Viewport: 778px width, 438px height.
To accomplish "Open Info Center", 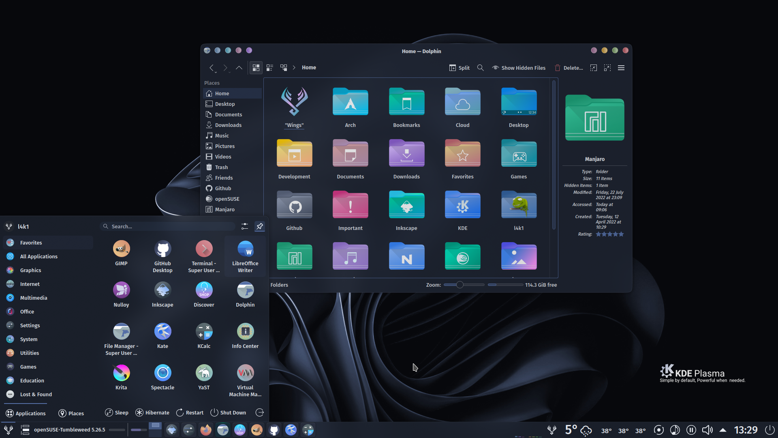I will tap(245, 336).
